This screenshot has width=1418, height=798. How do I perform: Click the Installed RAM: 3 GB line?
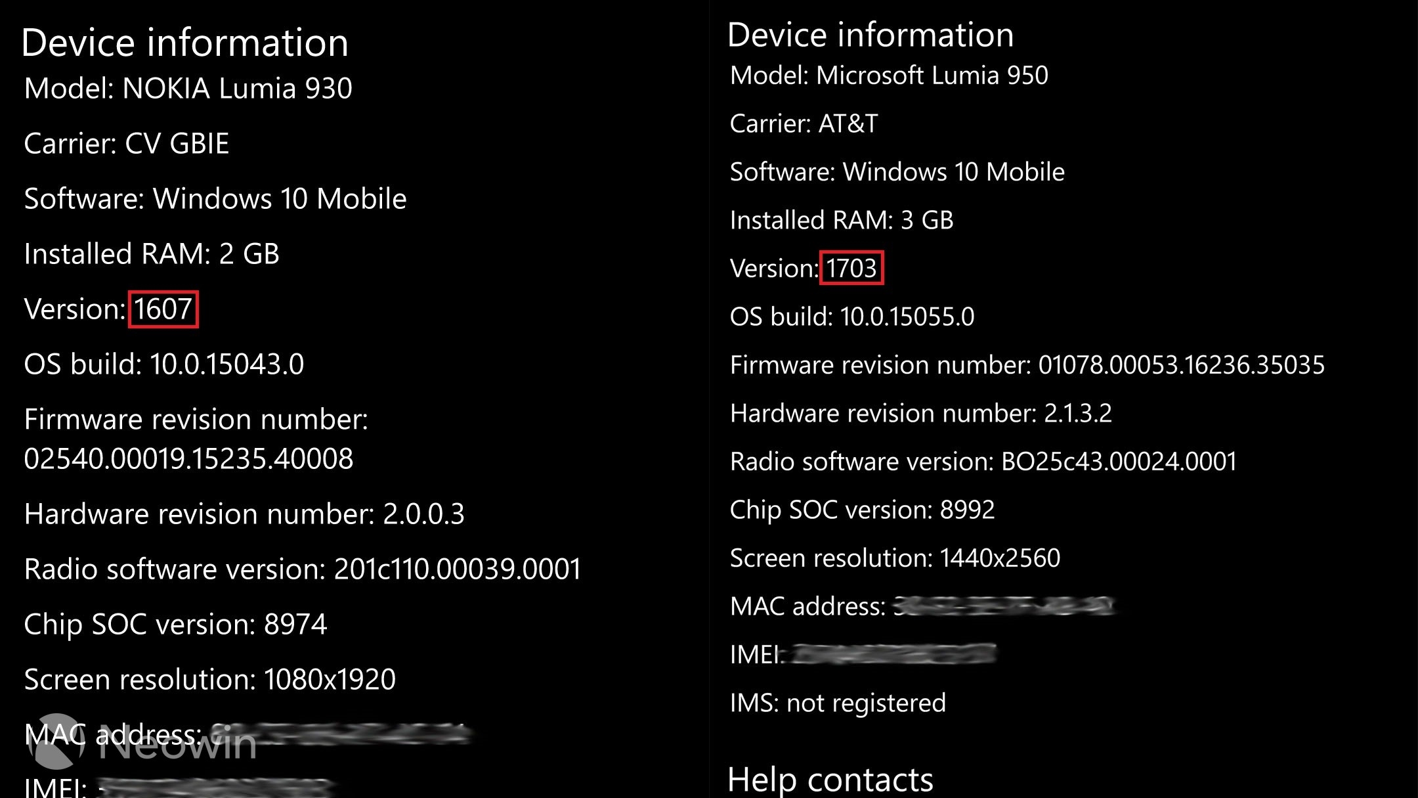pos(842,220)
